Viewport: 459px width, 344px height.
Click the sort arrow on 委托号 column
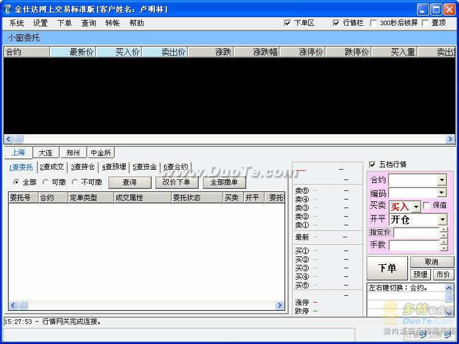[34, 198]
